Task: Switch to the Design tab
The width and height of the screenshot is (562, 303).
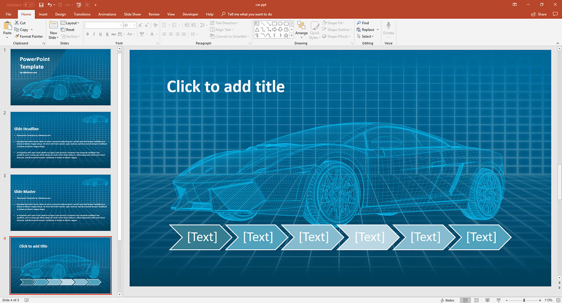Action: point(61,14)
